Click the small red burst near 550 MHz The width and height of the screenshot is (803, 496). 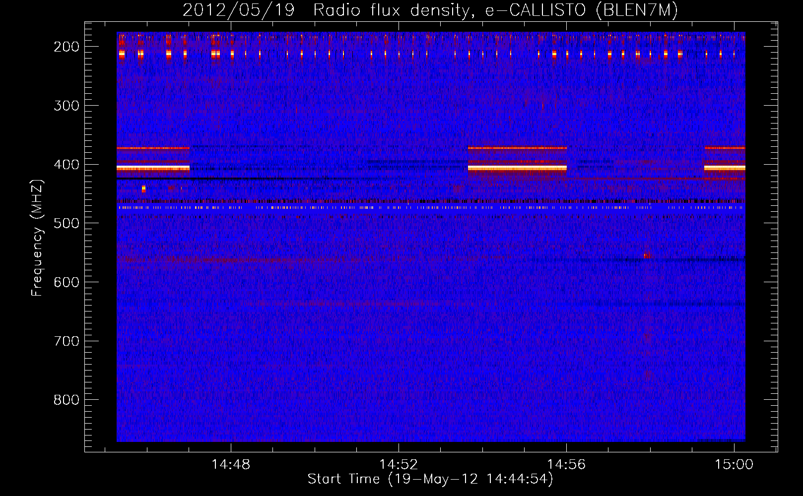(x=647, y=256)
